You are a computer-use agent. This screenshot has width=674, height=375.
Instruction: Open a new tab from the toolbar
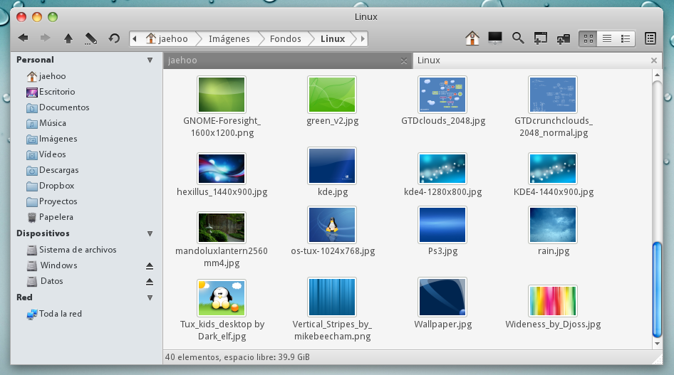pos(563,38)
